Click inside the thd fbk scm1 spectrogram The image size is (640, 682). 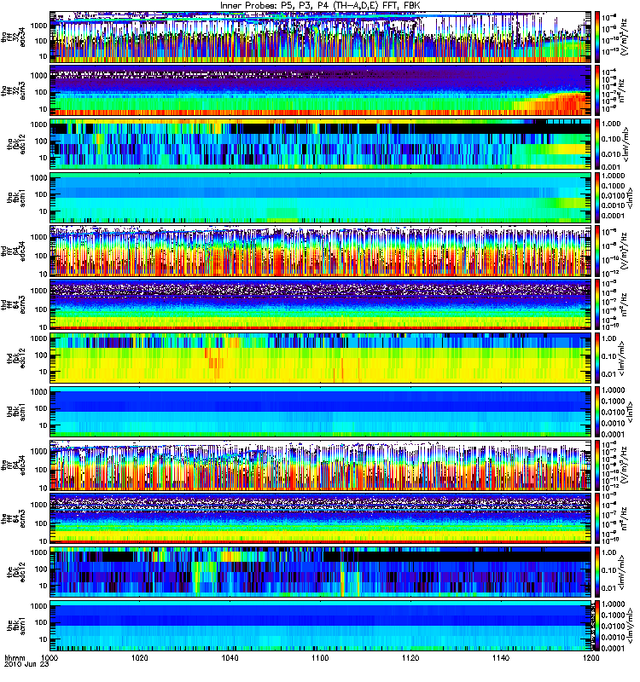click(x=321, y=412)
